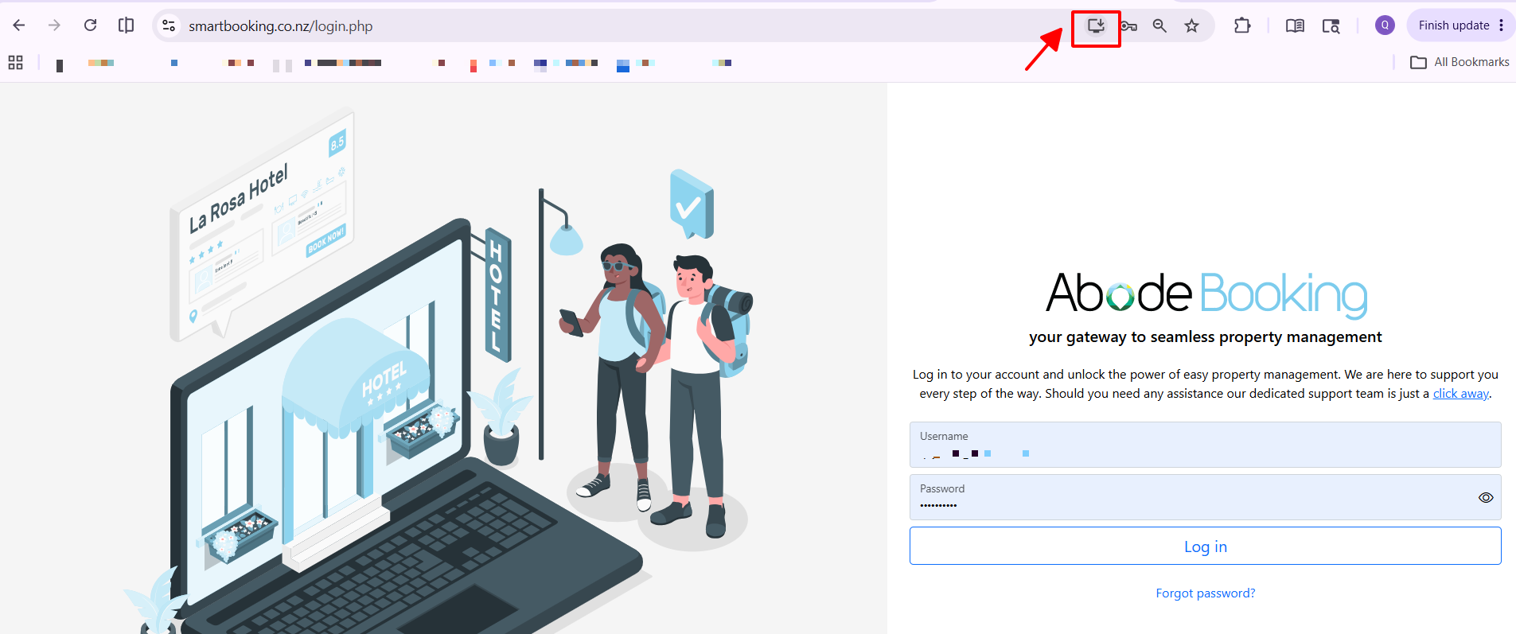
Task: Reload the current page
Action: click(91, 25)
